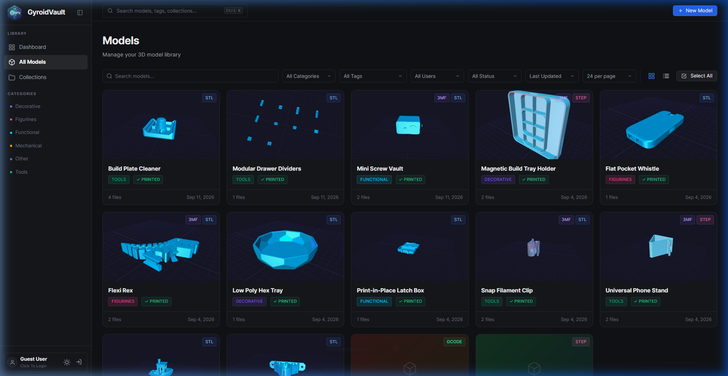Select the Other category in sidebar
The width and height of the screenshot is (728, 376).
(x=22, y=159)
